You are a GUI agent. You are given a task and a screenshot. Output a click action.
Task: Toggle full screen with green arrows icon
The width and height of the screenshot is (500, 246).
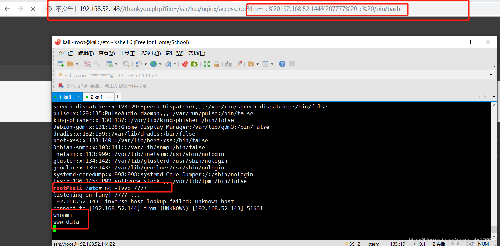207,64
